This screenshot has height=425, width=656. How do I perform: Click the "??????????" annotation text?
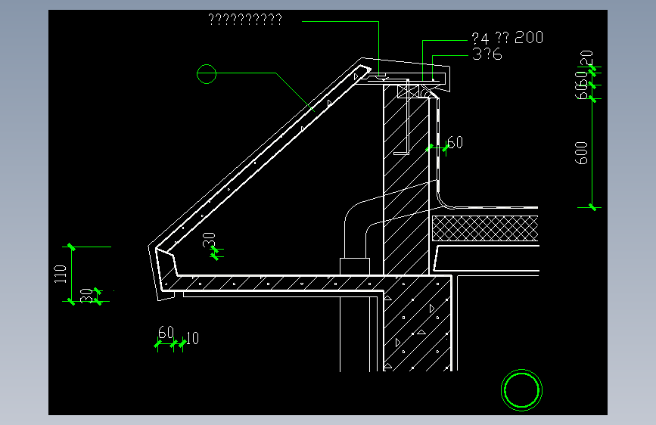pos(245,19)
